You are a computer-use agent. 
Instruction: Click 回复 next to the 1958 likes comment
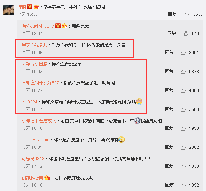[169, 128]
